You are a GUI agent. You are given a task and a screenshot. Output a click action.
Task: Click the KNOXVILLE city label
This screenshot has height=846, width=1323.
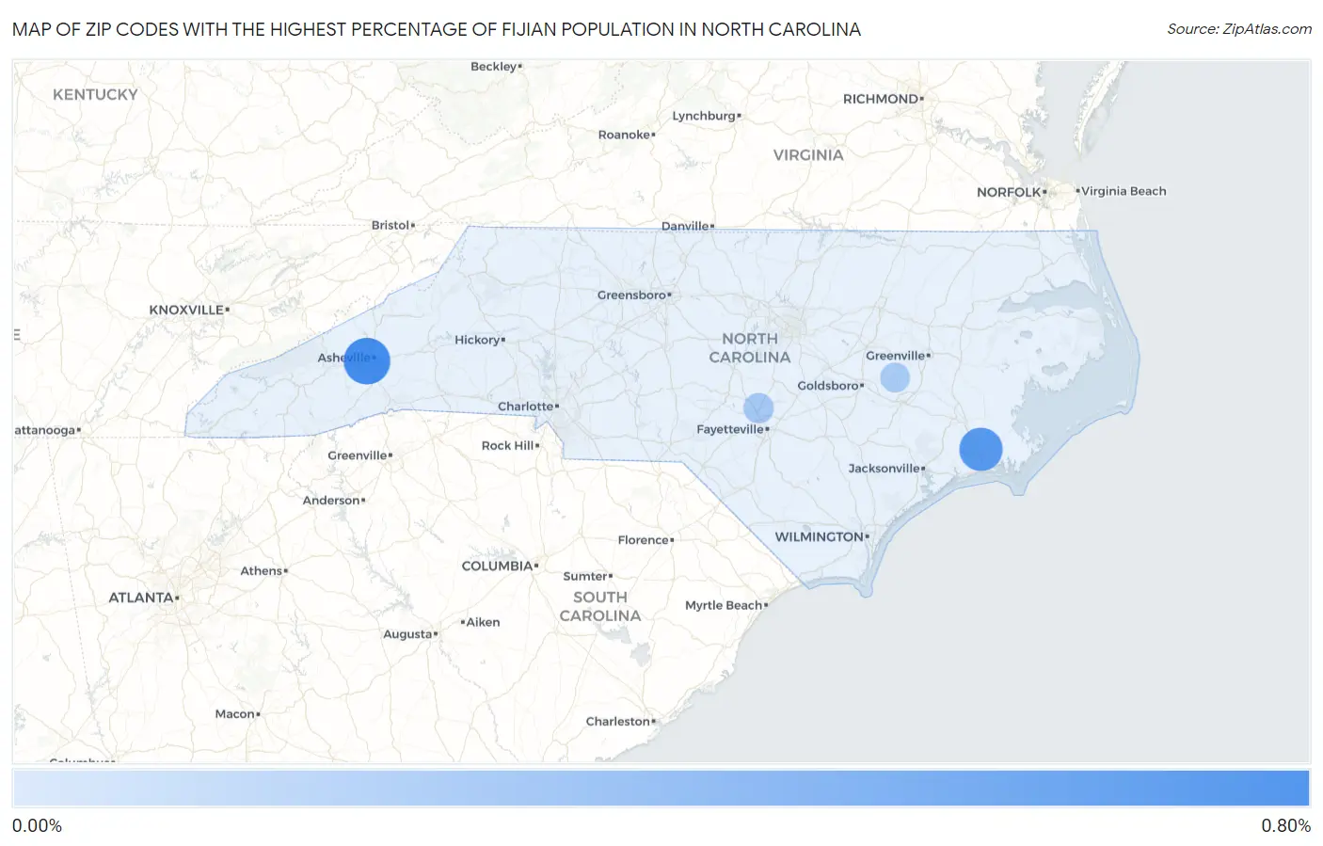pos(186,310)
